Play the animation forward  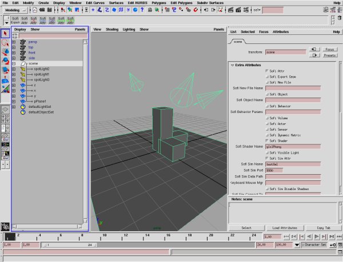pyautogui.click(x=317, y=237)
